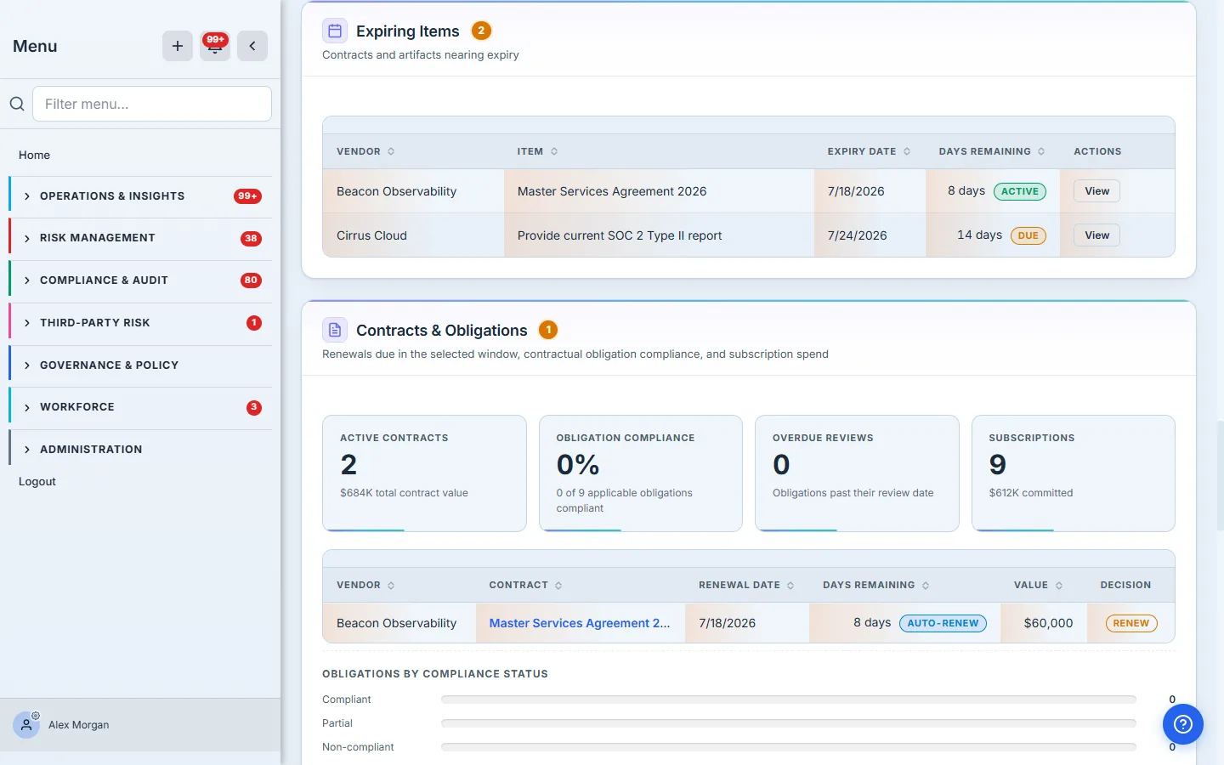The image size is (1224, 765).
Task: Click the 7/18/2026 renewal date cell
Action: [x=747, y=623]
